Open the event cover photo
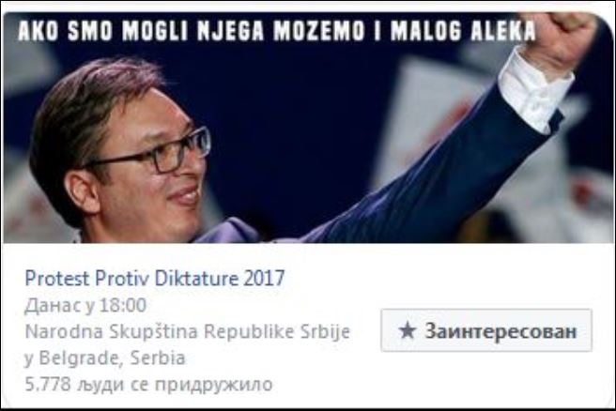The height and width of the screenshot is (411, 616). pyautogui.click(x=308, y=128)
